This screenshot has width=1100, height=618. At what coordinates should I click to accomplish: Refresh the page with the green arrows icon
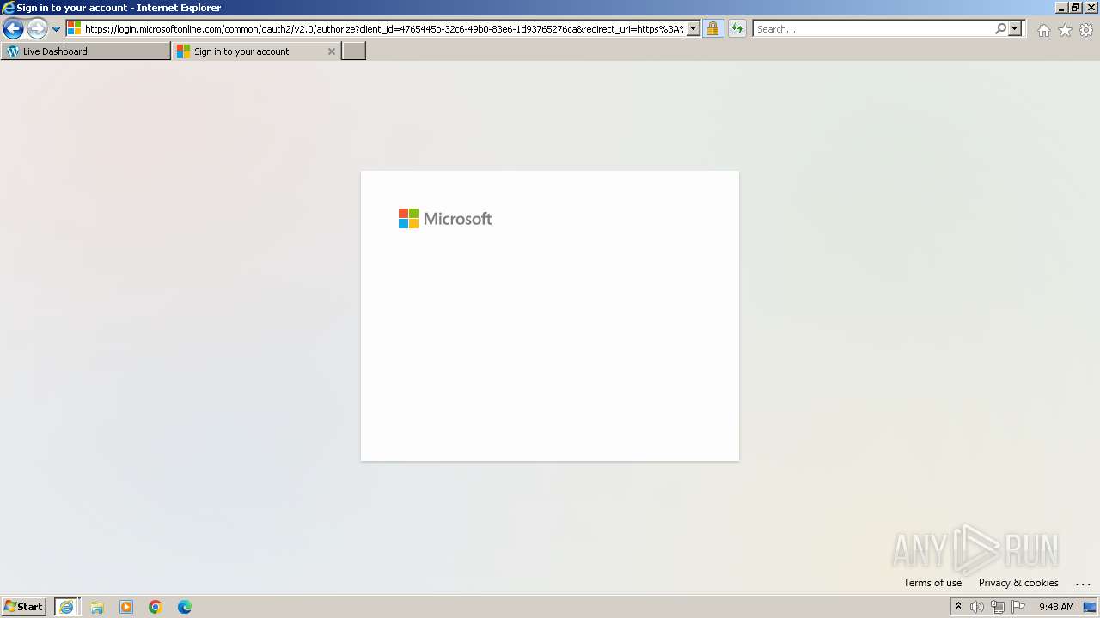pos(737,29)
